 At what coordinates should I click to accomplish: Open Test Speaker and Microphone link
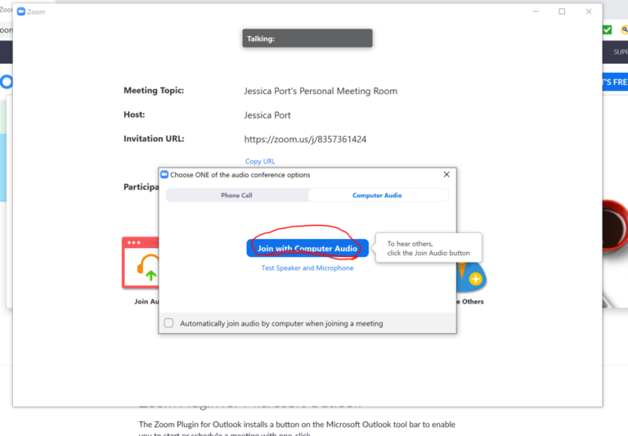307,267
